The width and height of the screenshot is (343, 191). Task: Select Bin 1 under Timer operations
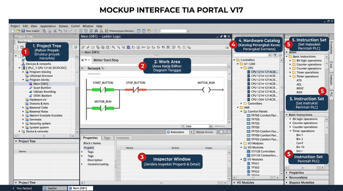point(299,135)
